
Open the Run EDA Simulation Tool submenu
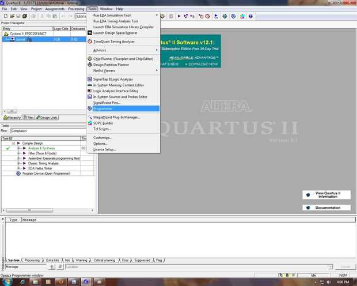tap(124, 16)
